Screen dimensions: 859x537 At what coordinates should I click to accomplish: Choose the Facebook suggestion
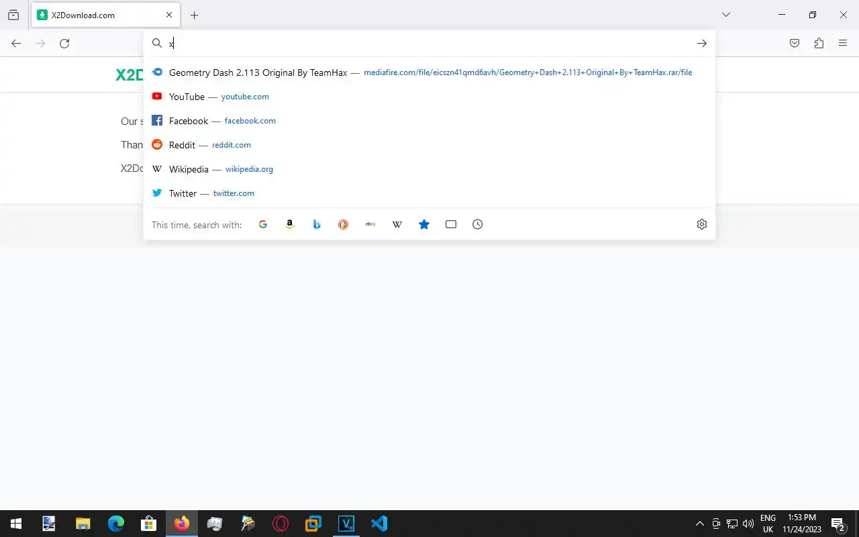click(429, 121)
